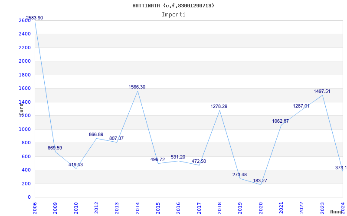Viewport: 347px width, 216px height.
Task: Click the Anno x-axis title
Action: point(336,212)
